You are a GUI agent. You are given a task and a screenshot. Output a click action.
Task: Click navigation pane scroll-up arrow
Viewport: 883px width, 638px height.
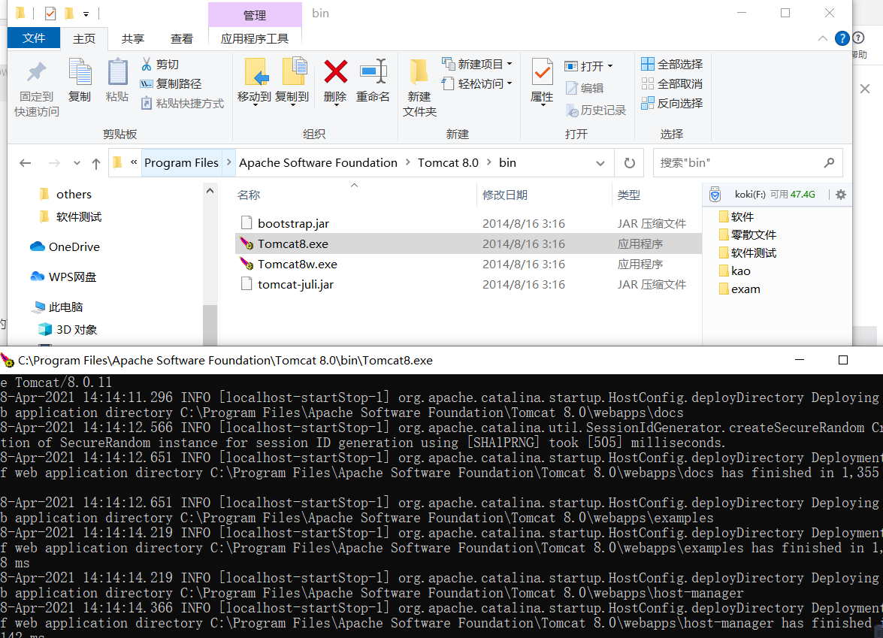[210, 191]
